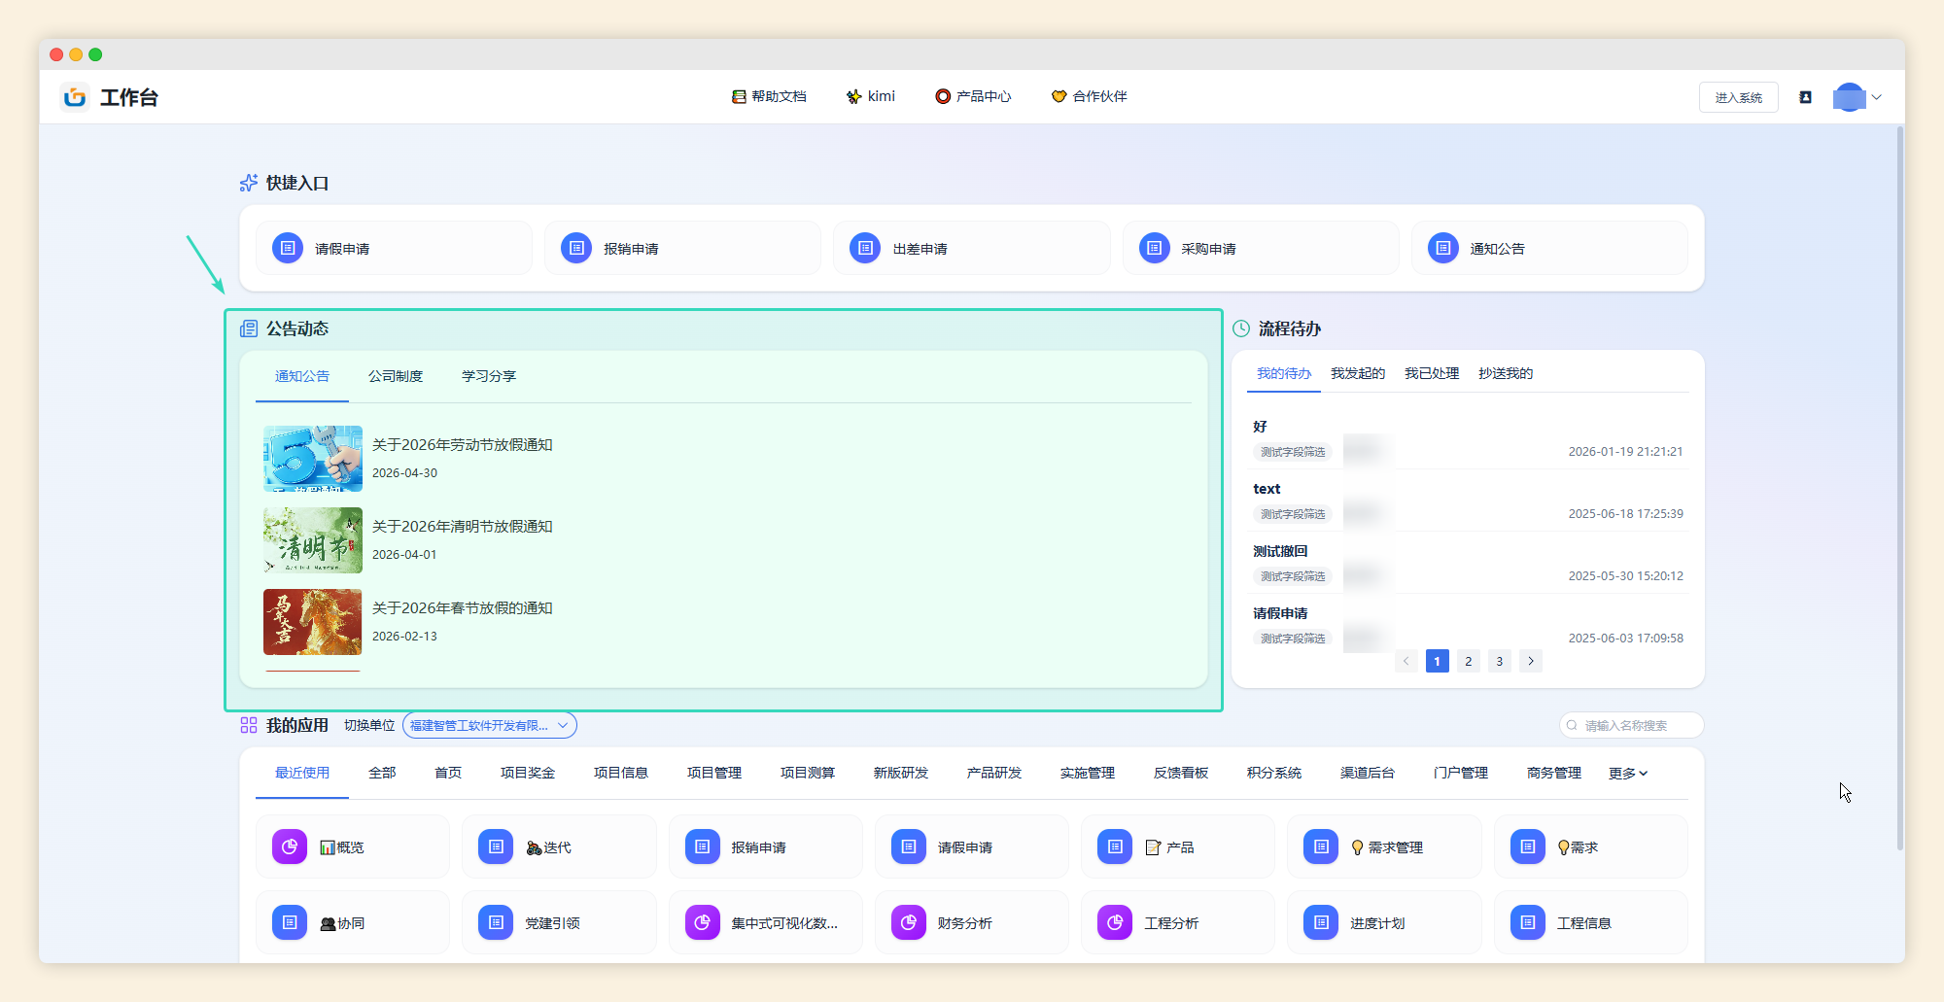Switch to 通知公告 tab in 公告动态

(302, 376)
